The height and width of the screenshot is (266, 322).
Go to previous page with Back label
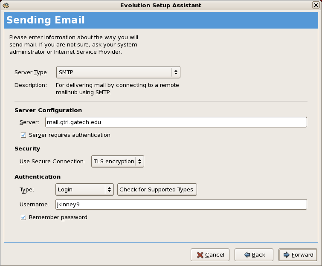click(x=258, y=255)
